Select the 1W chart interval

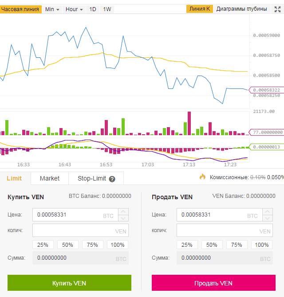point(107,9)
